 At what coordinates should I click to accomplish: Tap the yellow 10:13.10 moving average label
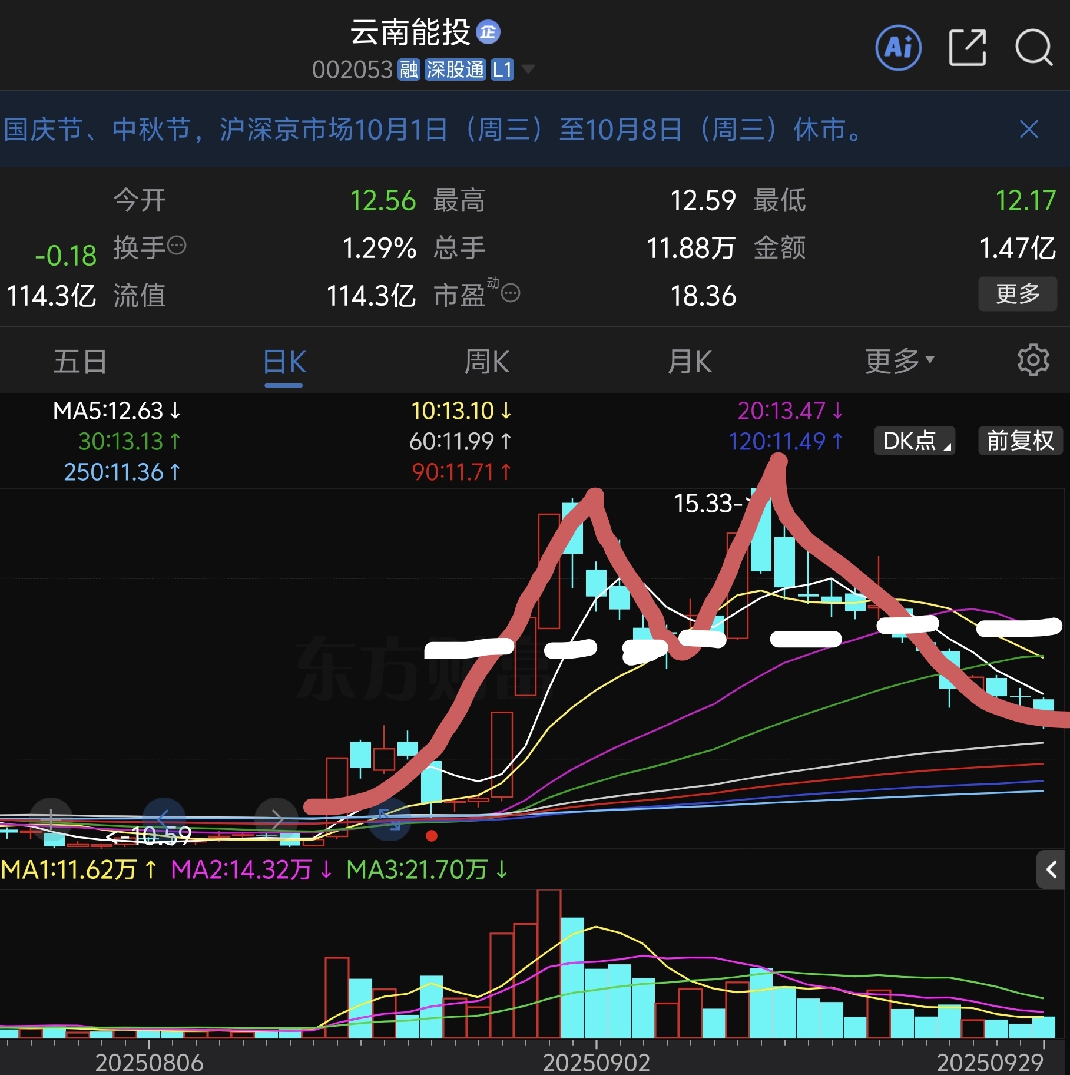click(x=461, y=411)
